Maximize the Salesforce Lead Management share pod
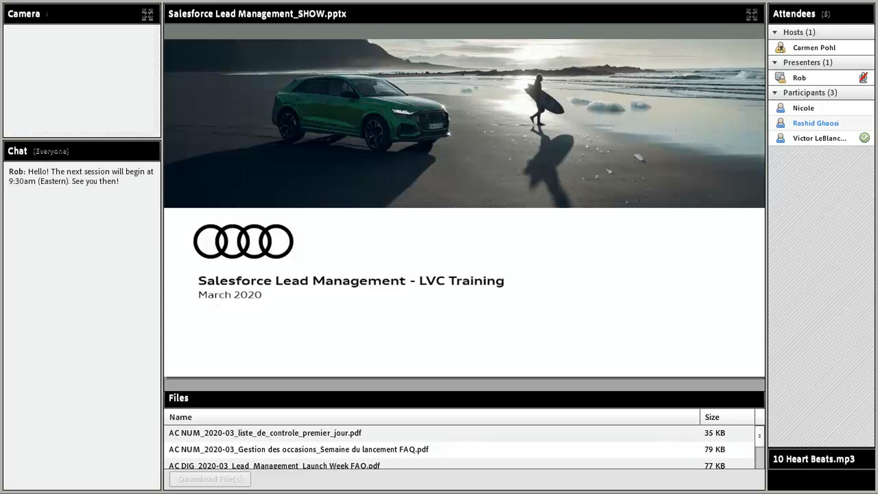The height and width of the screenshot is (494, 878). click(751, 14)
